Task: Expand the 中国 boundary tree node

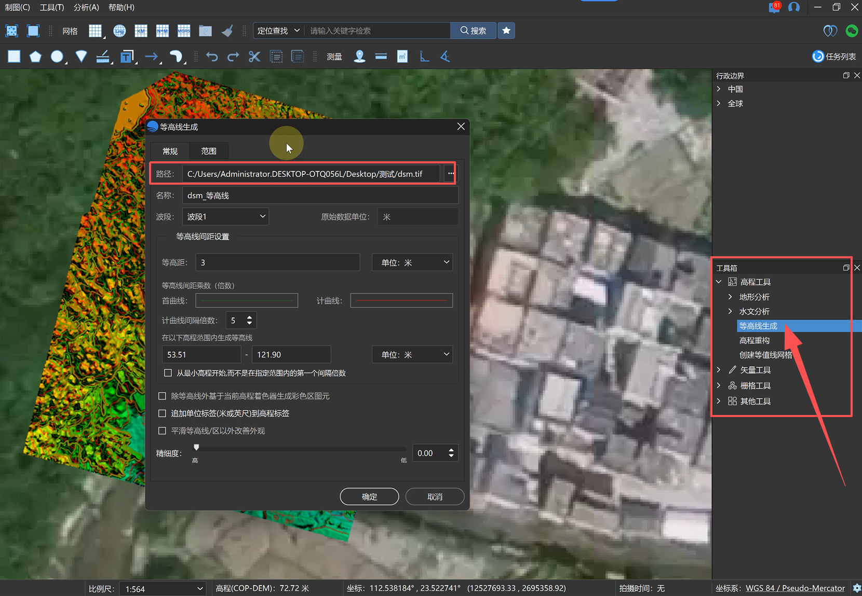Action: (x=719, y=89)
